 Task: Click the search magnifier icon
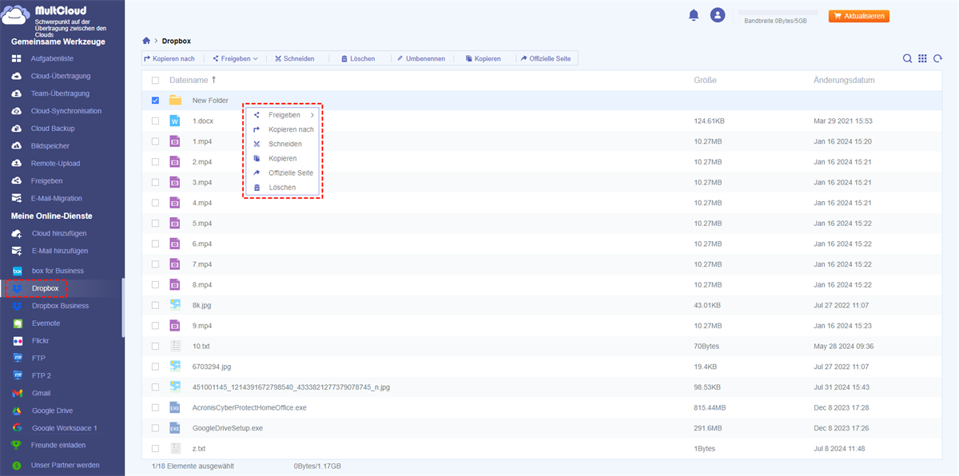pyautogui.click(x=907, y=58)
